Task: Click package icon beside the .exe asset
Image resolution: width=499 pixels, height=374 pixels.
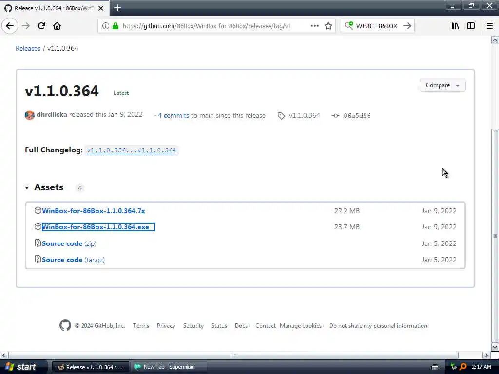Action: [38, 226]
